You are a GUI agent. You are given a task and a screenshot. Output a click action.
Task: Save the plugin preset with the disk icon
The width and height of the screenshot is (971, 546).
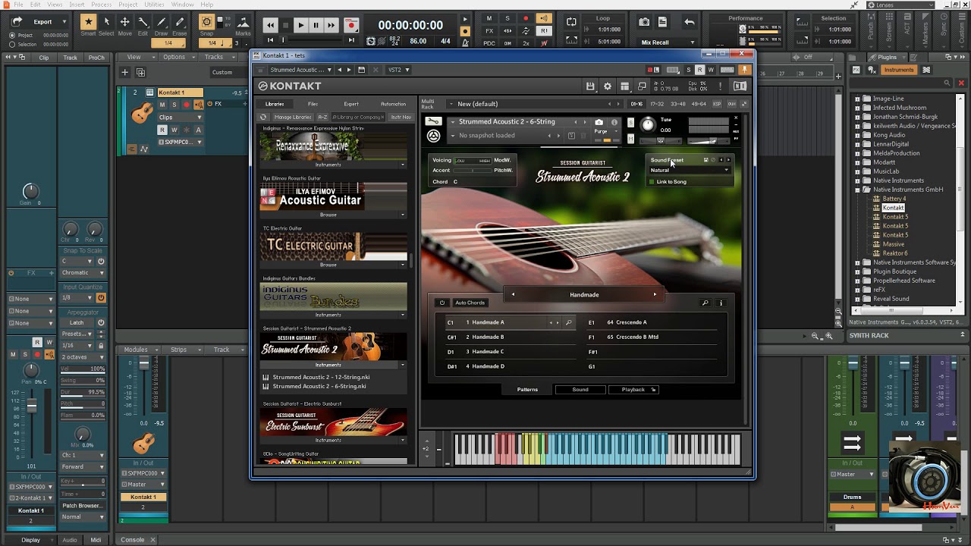(x=361, y=70)
